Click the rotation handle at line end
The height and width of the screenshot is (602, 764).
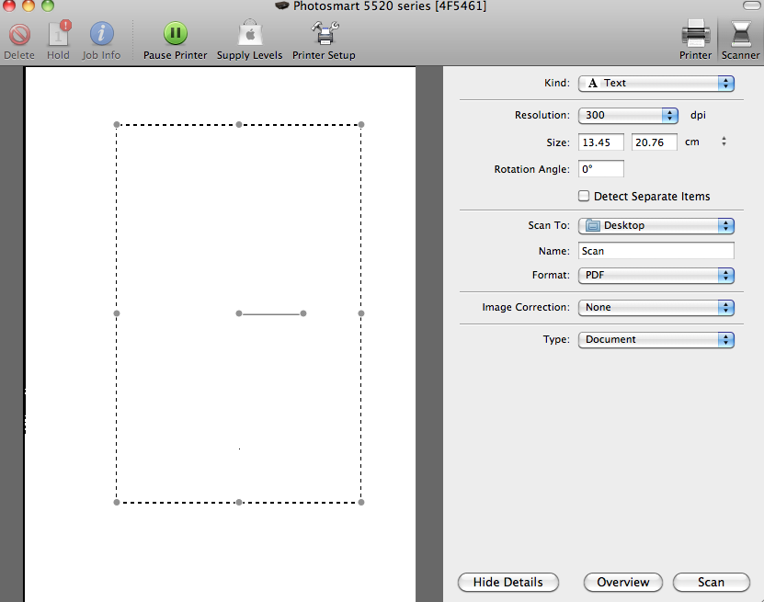click(x=303, y=313)
